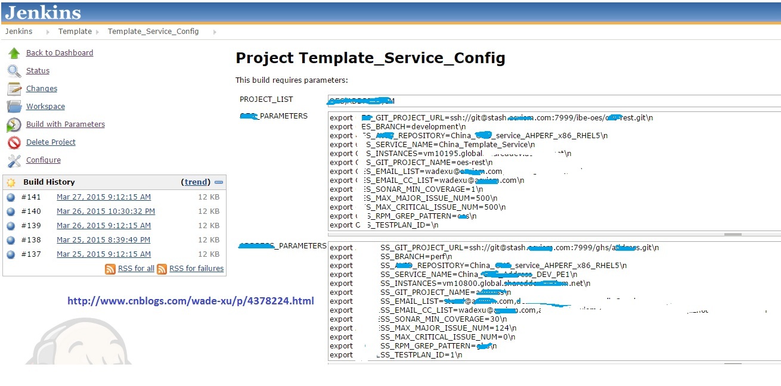The image size is (781, 386).
Task: Open build Mar 25, 2015 8:39:49 PM
Action: pyautogui.click(x=103, y=240)
